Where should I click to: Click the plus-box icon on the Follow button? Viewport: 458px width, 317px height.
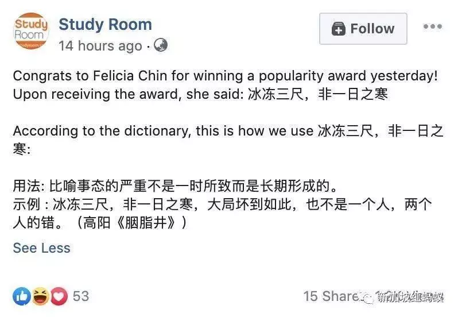(339, 29)
